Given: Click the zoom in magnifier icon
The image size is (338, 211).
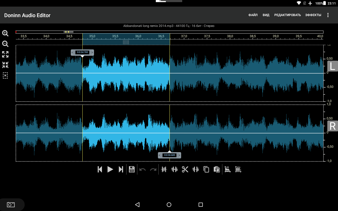Looking at the screenshot, I should (5, 33).
